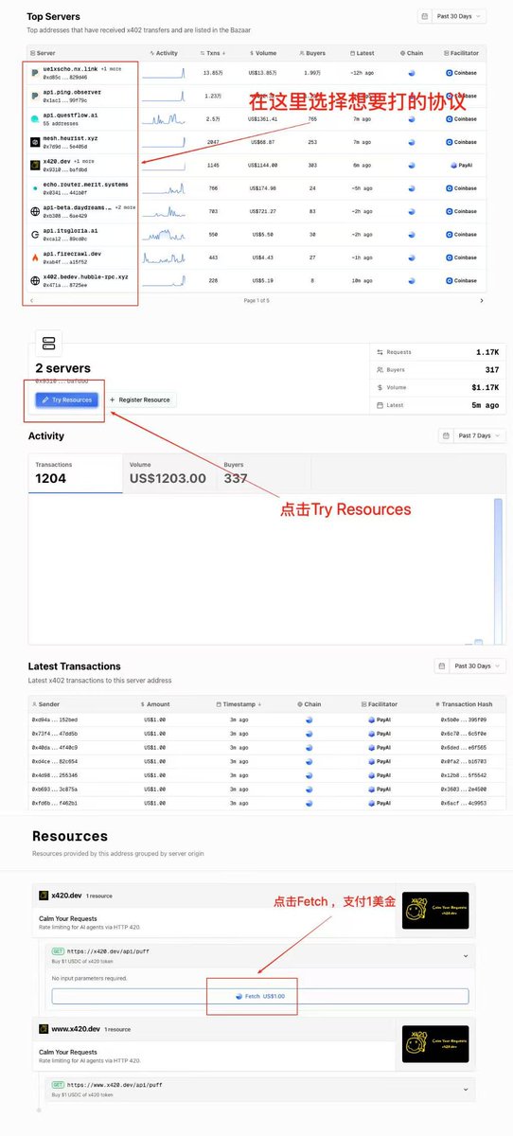Expand the https://www.x420.dev/api/puff resource chevron

coord(465,1089)
